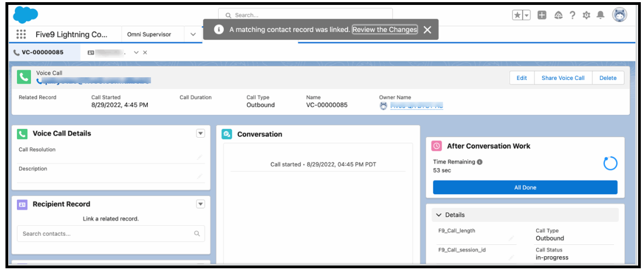The height and width of the screenshot is (271, 643).
Task: Click the Outbound value under Details
Action: point(550,238)
